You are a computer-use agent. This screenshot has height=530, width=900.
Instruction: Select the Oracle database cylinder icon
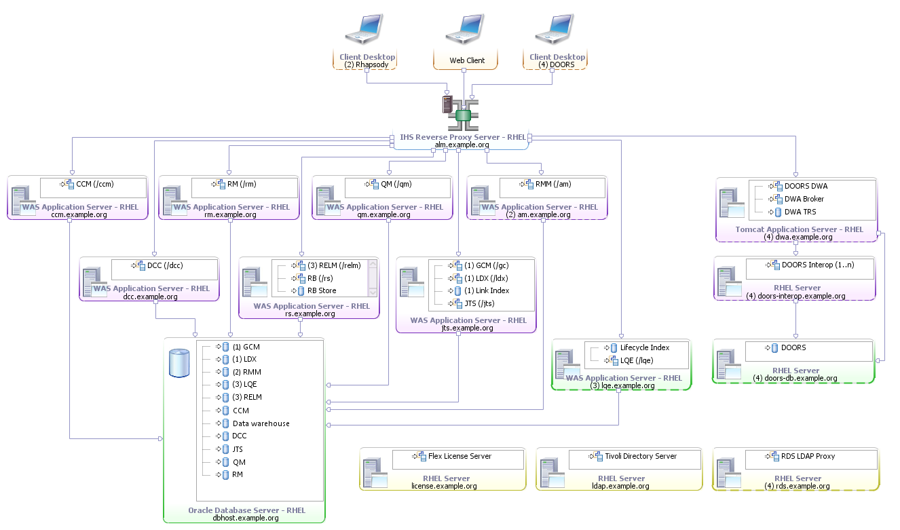179,363
